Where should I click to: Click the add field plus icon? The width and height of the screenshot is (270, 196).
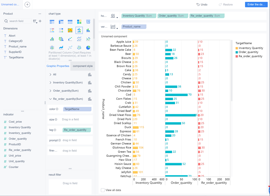pyautogui.click(x=40, y=21)
